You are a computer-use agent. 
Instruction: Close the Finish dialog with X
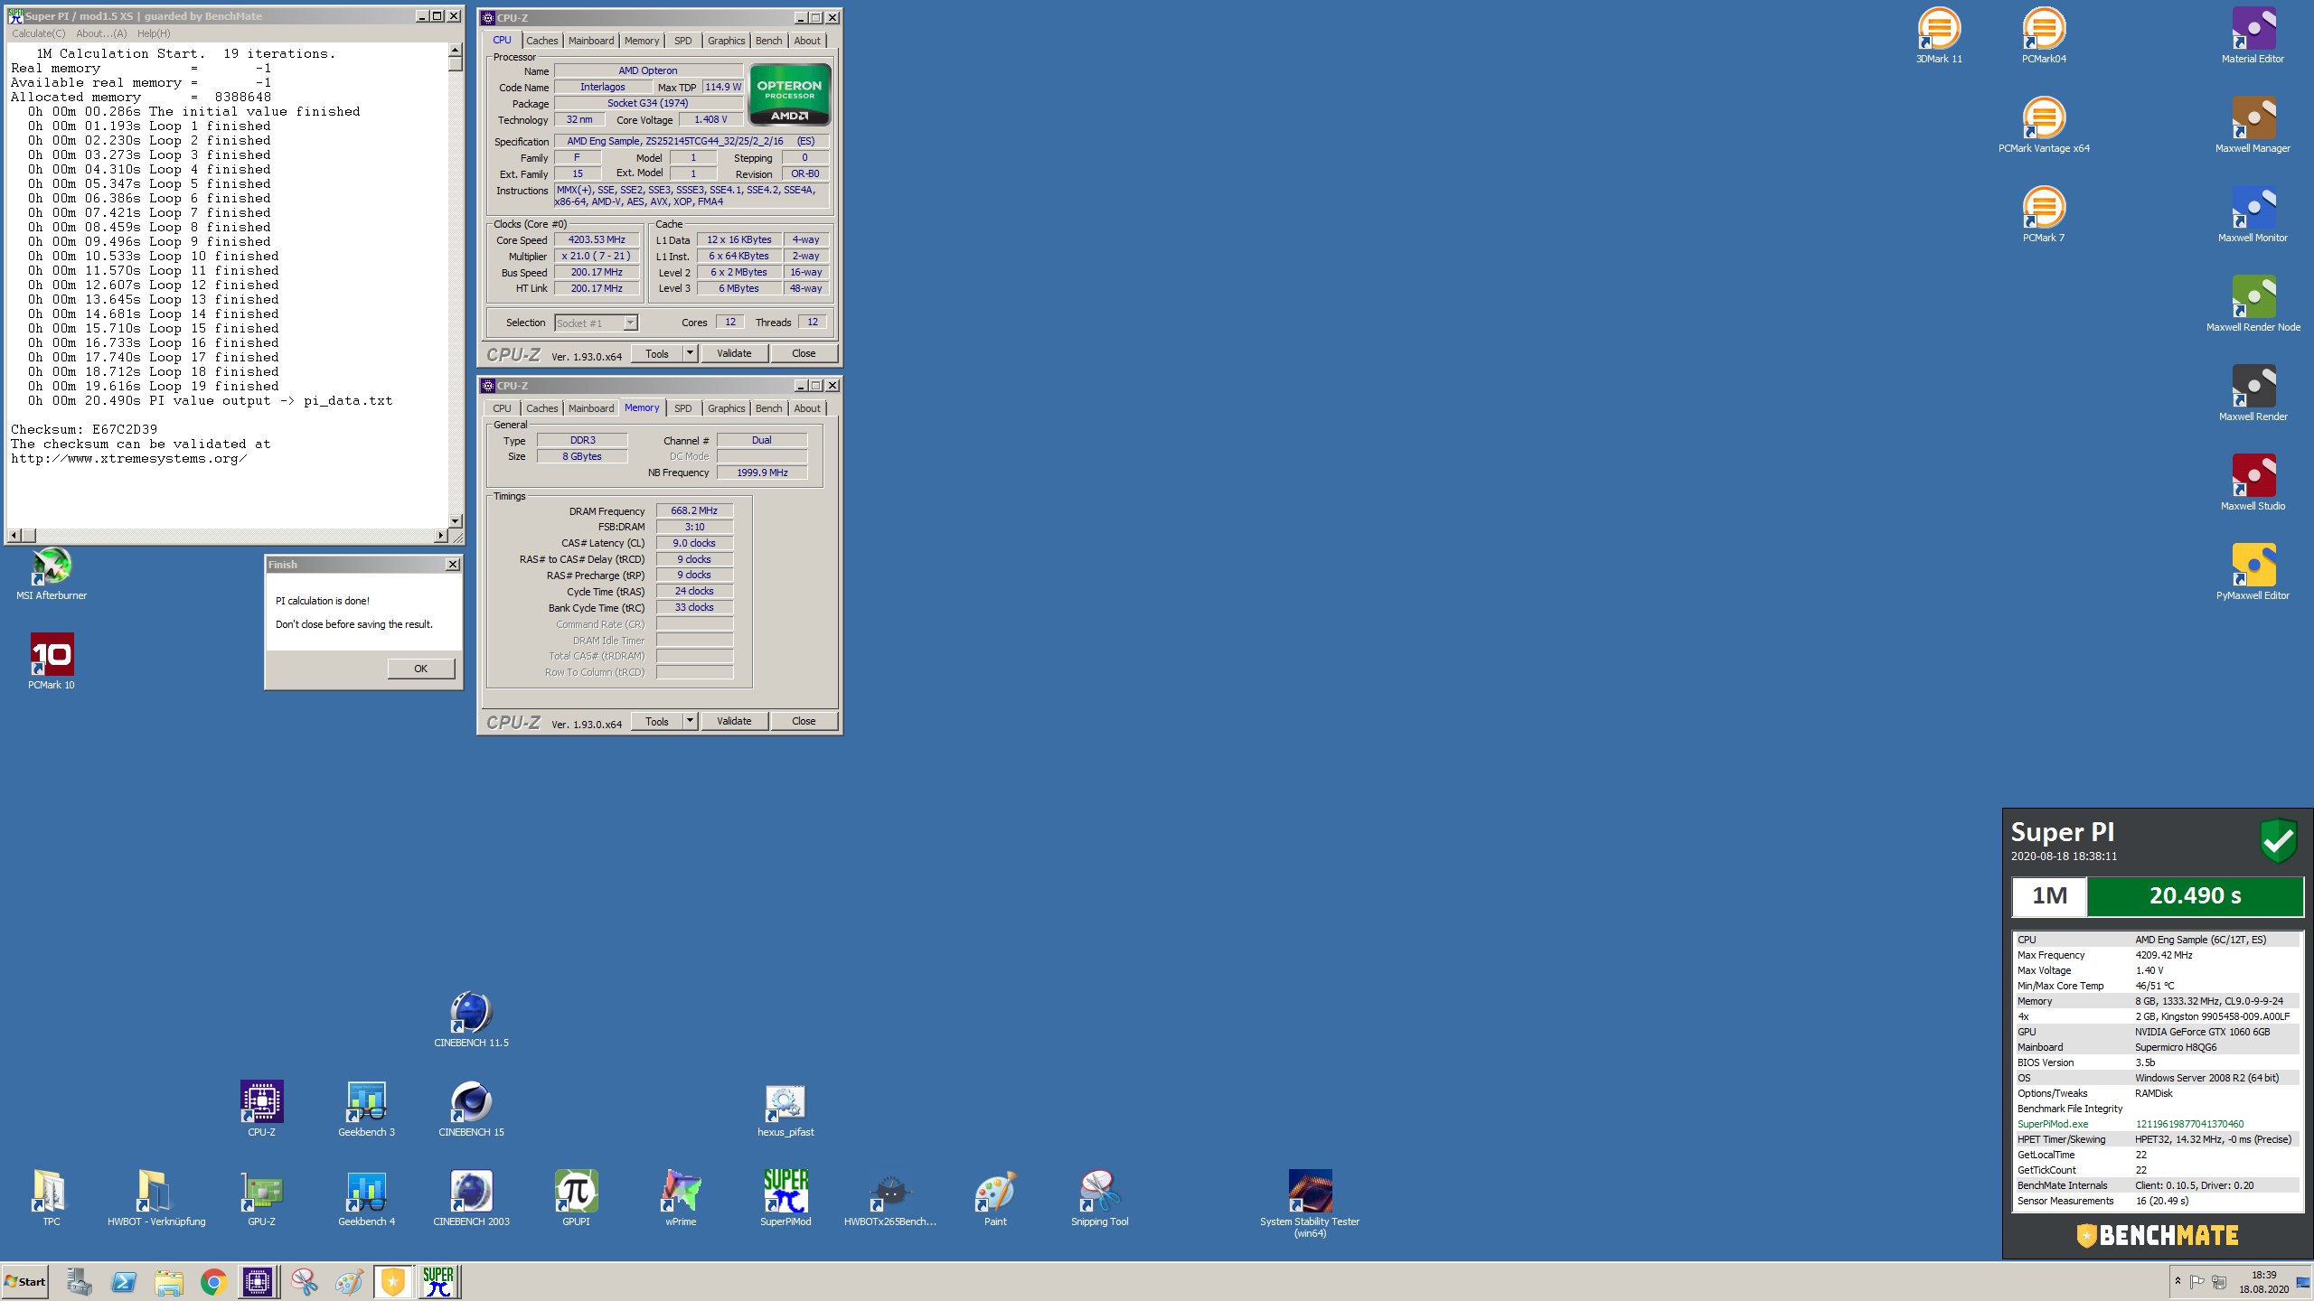(x=453, y=565)
